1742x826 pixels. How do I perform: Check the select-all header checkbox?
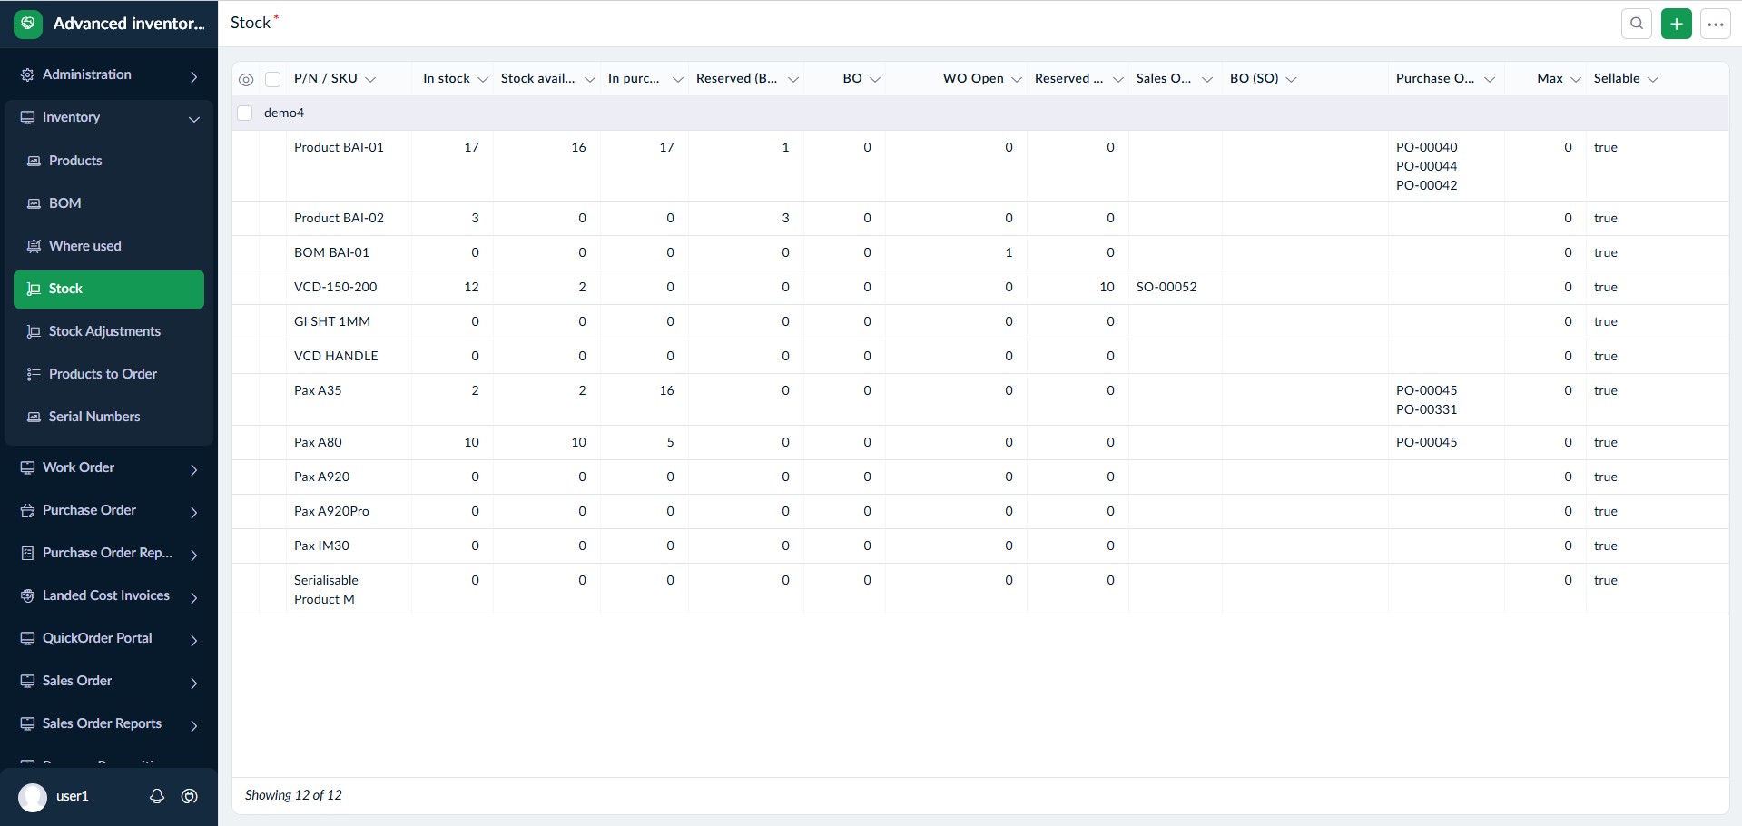click(272, 79)
